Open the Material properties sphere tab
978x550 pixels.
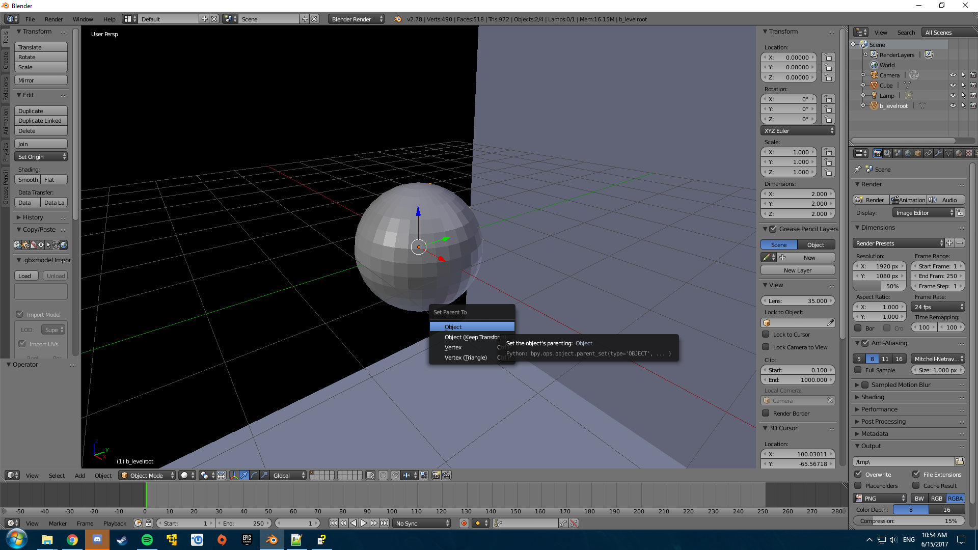pos(959,153)
